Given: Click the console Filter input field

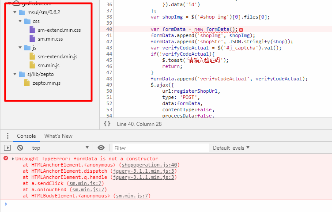Looking at the screenshot, I should click(161, 148).
